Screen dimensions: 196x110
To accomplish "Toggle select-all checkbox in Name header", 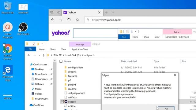I will (x=61, y=61).
